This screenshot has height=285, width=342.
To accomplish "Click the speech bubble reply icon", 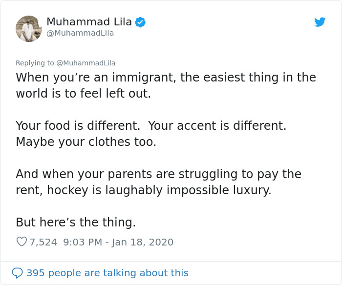I will [x=17, y=273].
